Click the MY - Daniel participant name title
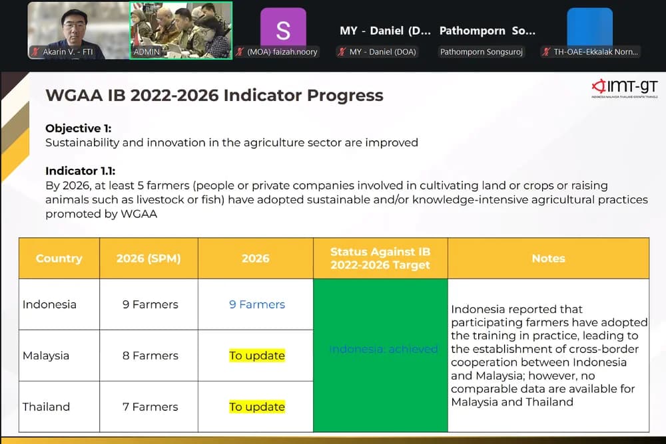This screenshot has height=444, width=666. pyautogui.click(x=385, y=31)
